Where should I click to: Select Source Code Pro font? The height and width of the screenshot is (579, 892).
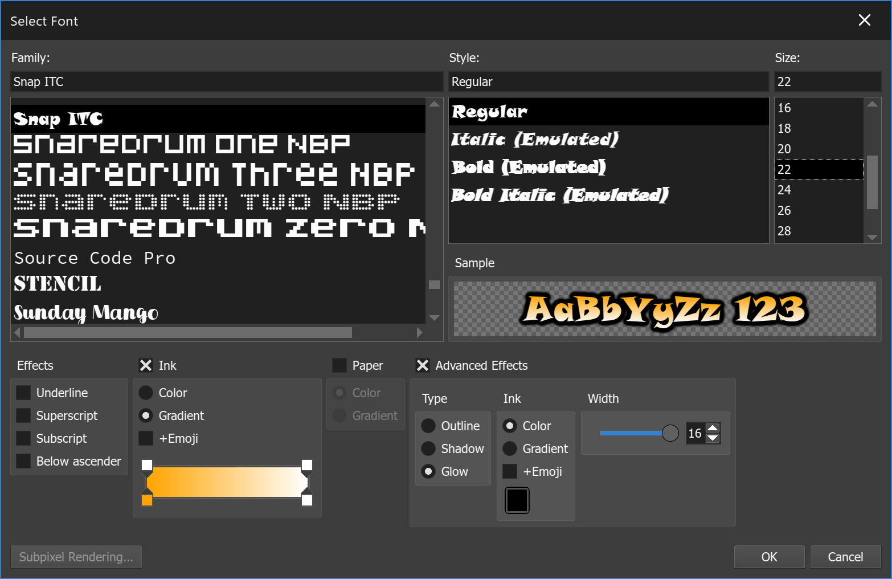(x=218, y=258)
